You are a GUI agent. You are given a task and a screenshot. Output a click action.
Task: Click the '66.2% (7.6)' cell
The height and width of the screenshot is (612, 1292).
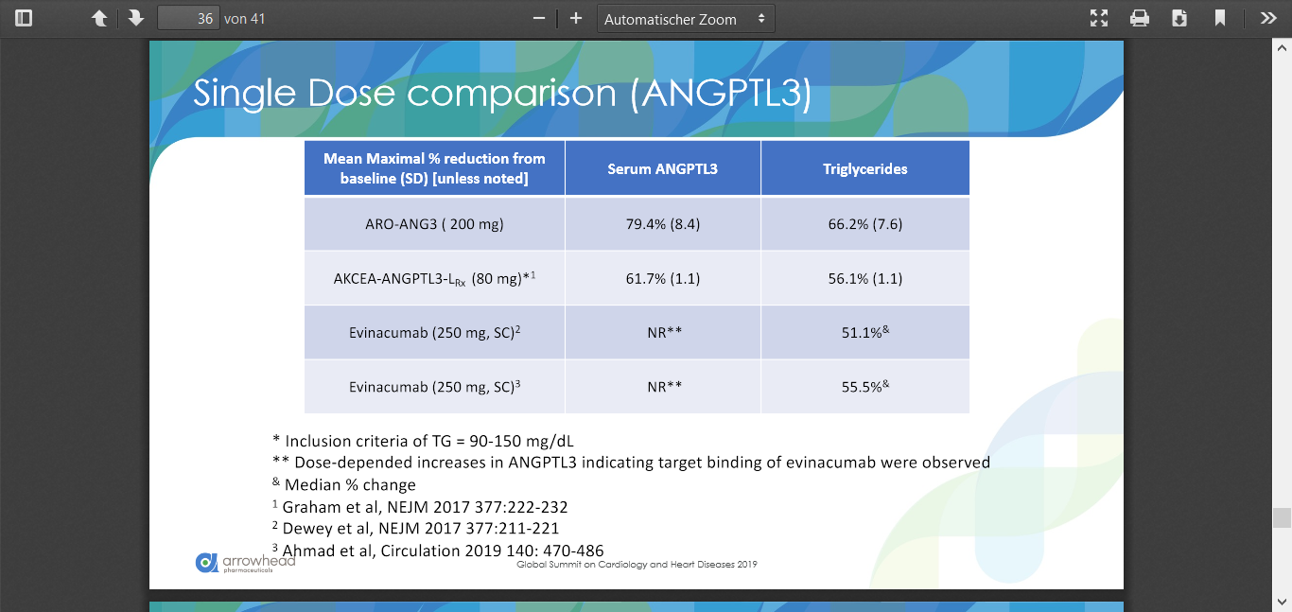click(x=864, y=224)
